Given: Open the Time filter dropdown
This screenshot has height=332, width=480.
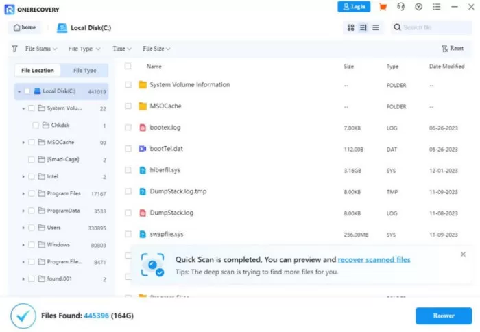Looking at the screenshot, I should point(122,49).
